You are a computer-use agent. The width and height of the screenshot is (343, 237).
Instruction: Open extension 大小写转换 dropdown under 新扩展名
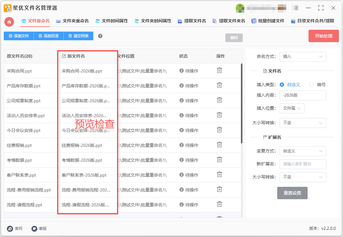[x=303, y=177]
